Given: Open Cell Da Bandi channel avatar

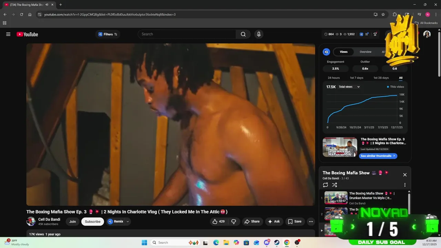Looking at the screenshot, I should pos(31,221).
